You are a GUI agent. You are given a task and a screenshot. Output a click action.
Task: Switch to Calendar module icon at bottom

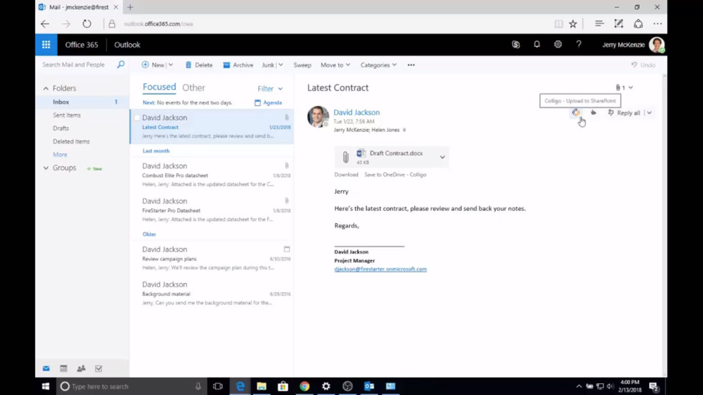tap(64, 368)
